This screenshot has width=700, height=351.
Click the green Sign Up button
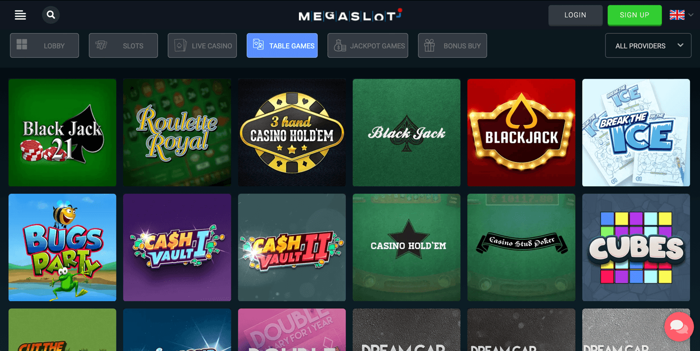[x=634, y=15]
